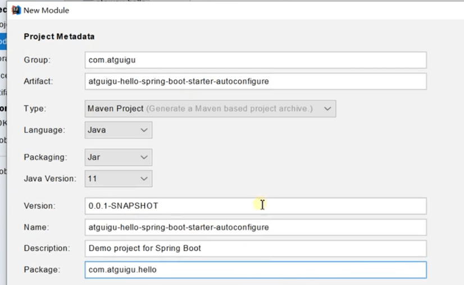This screenshot has height=285, width=464.
Task: Click the Artifact label
Action: [38, 81]
